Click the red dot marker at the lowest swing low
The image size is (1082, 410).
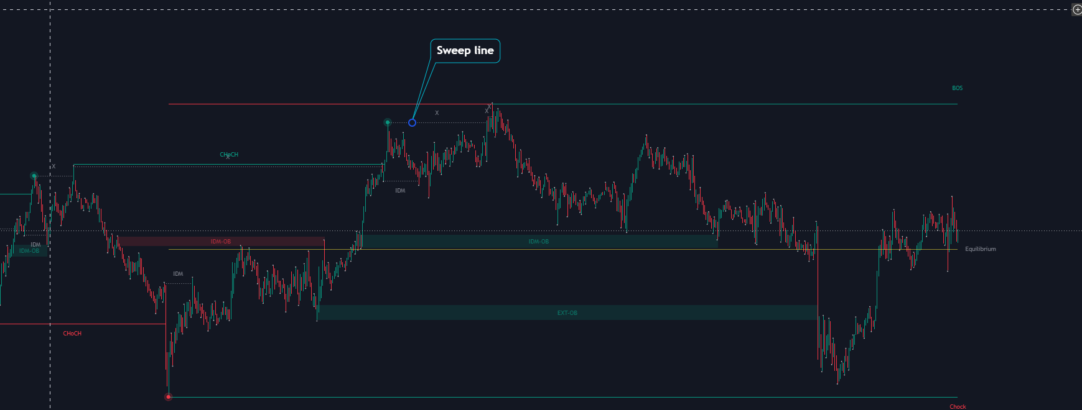point(168,397)
